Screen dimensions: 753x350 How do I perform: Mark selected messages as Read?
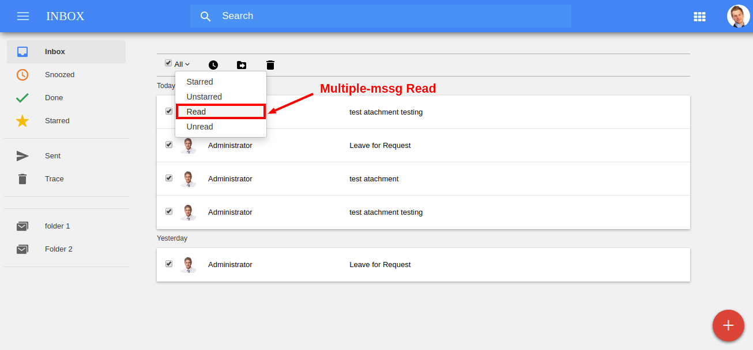point(221,112)
